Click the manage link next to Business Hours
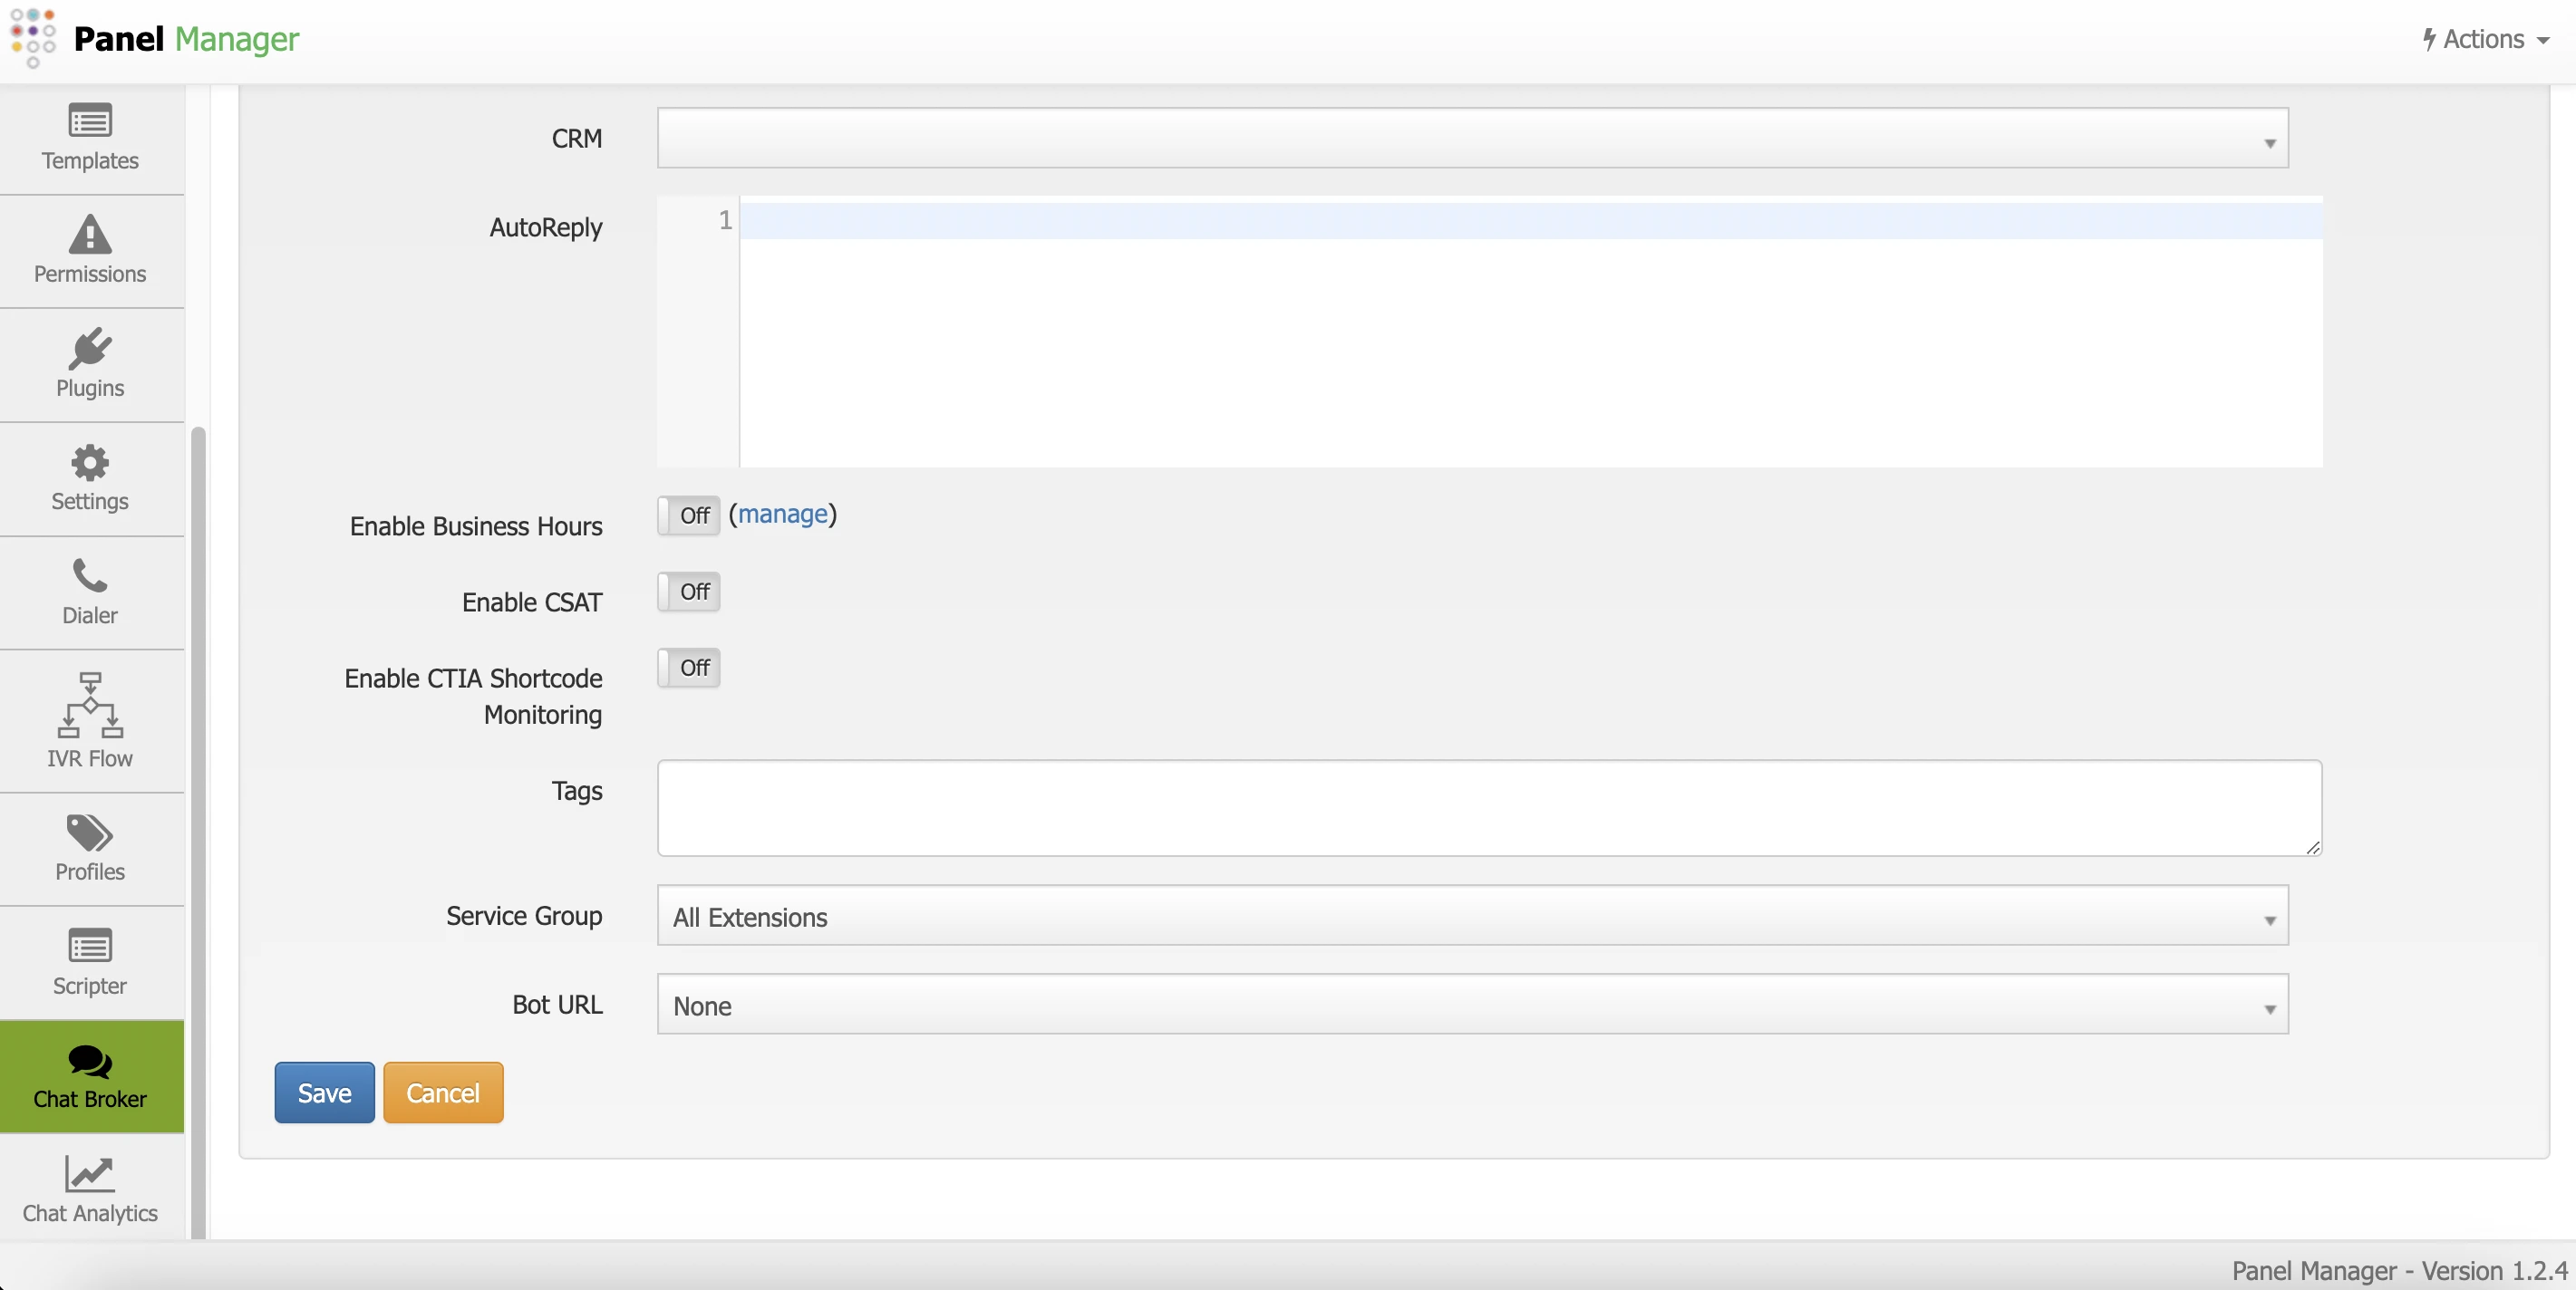Image resolution: width=2576 pixels, height=1290 pixels. coord(784,514)
